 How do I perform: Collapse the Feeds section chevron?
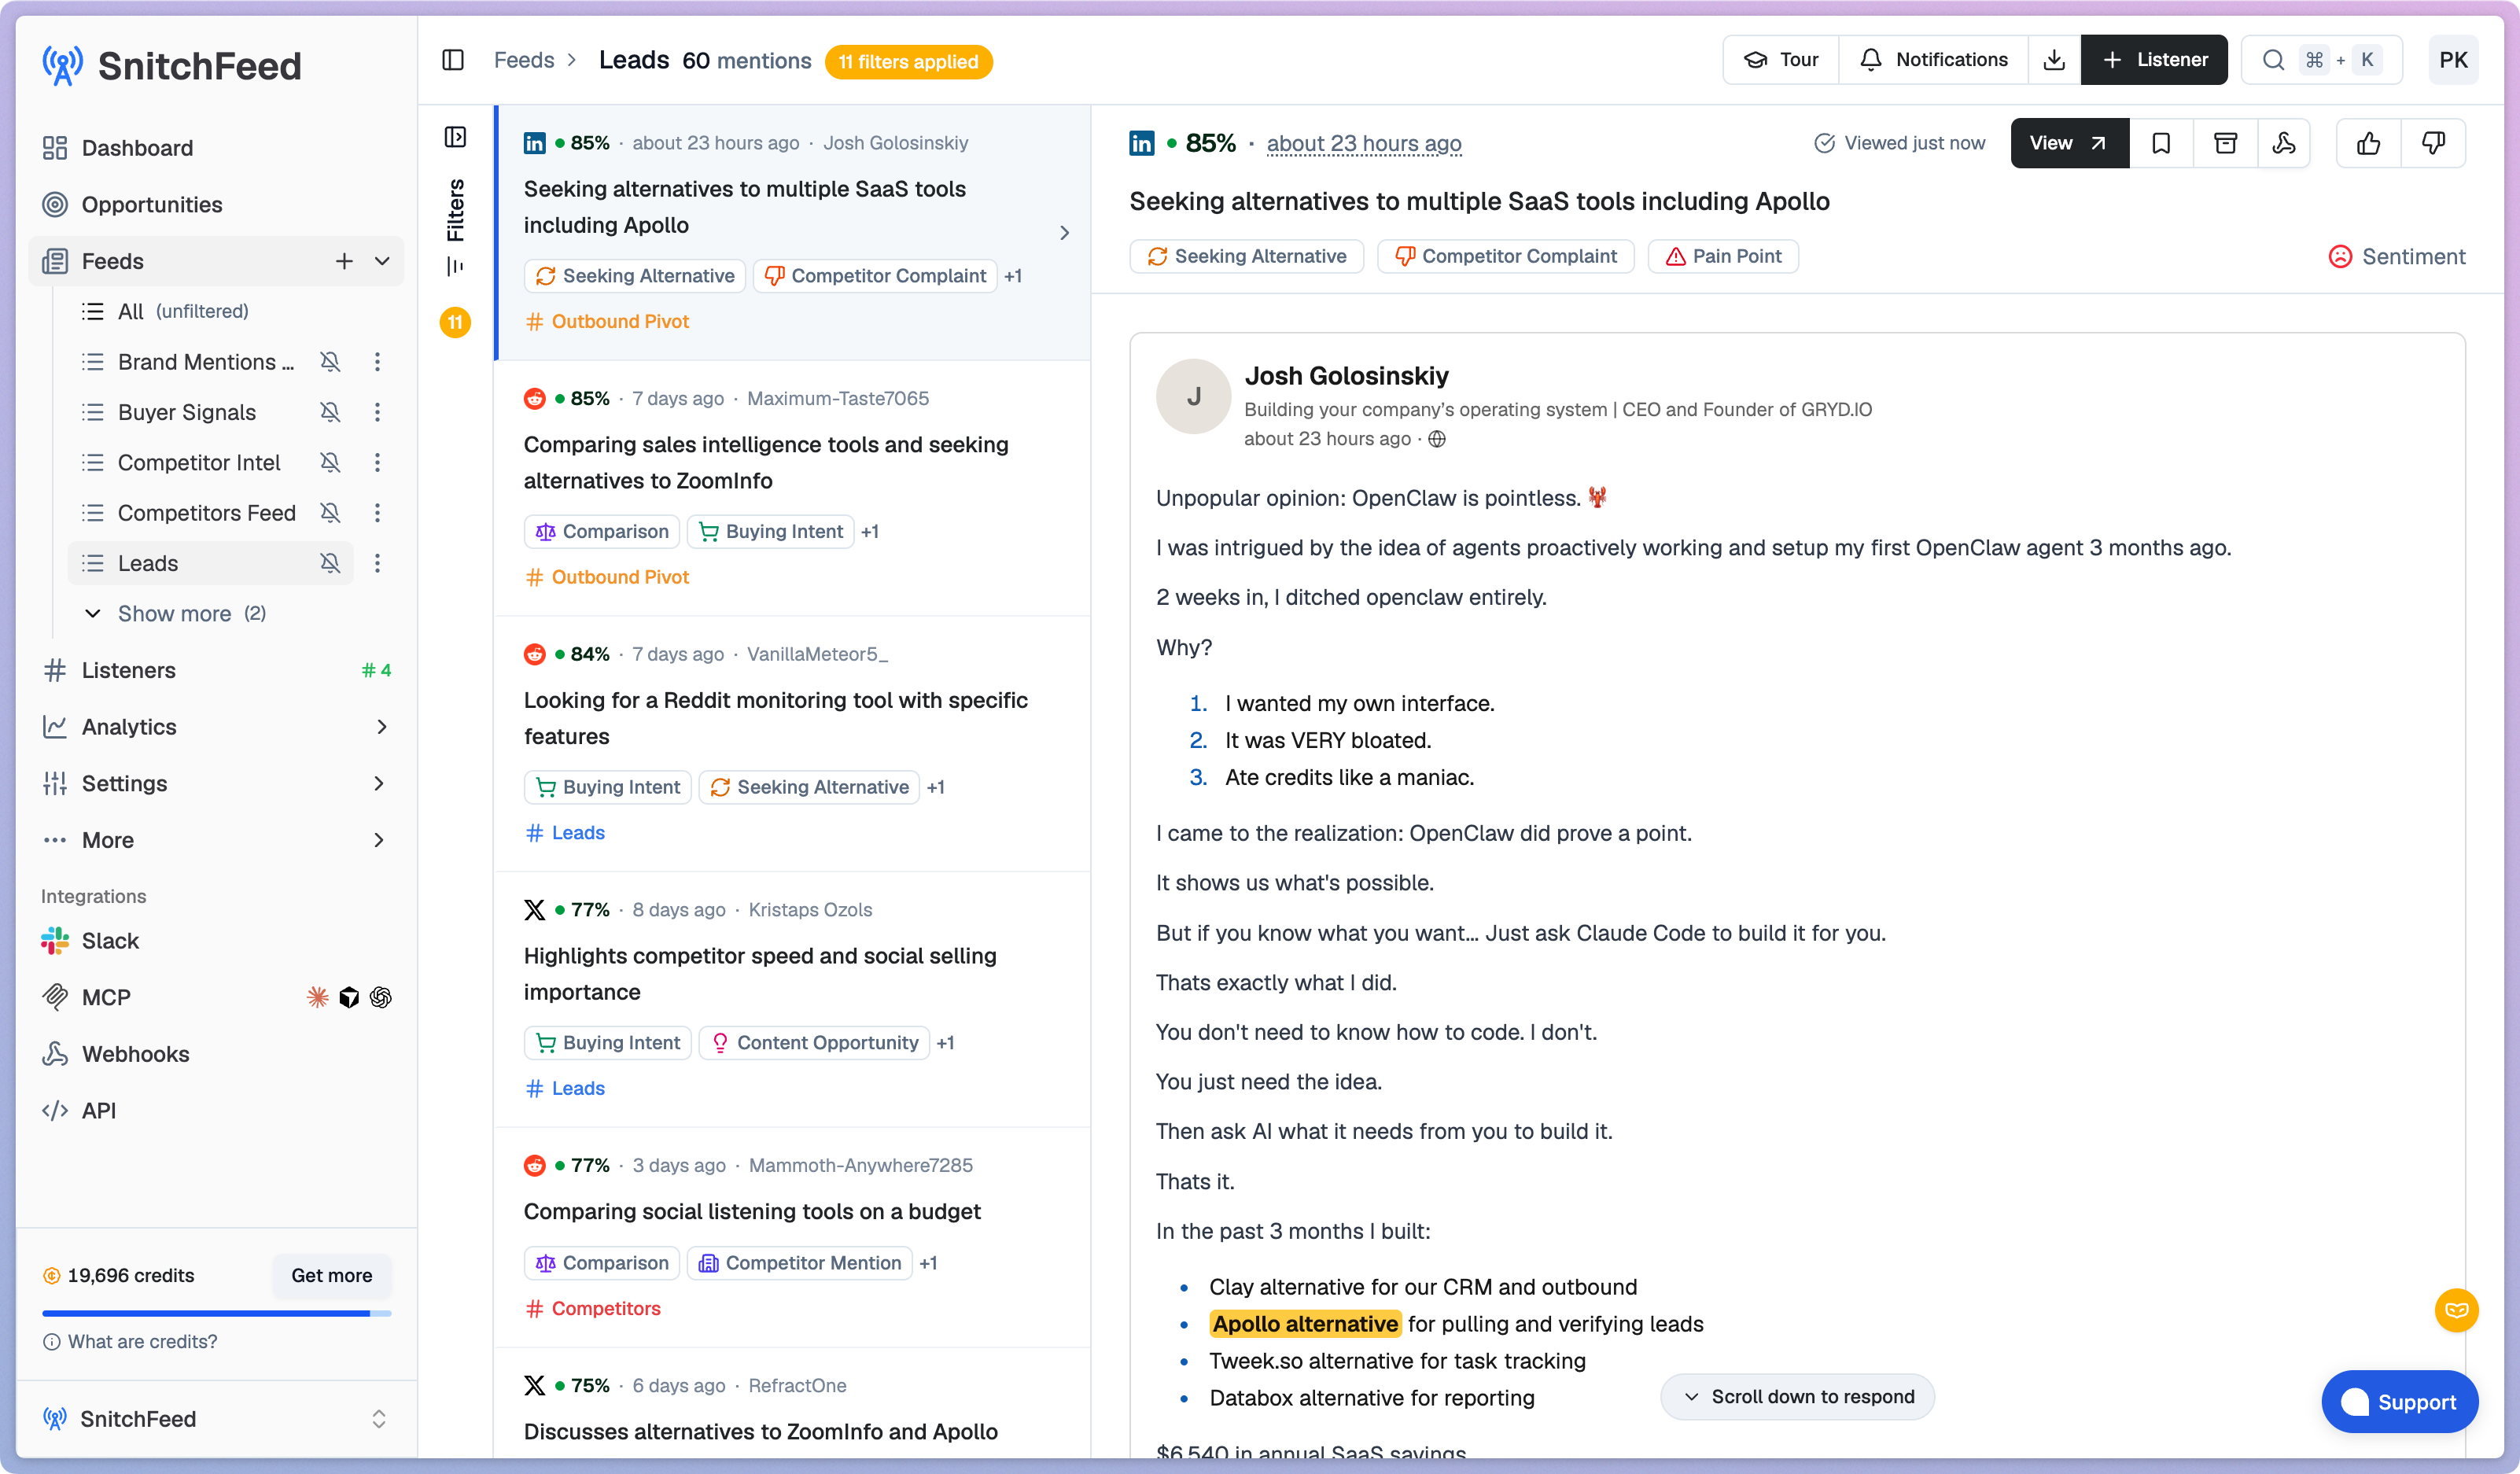pos(382,261)
